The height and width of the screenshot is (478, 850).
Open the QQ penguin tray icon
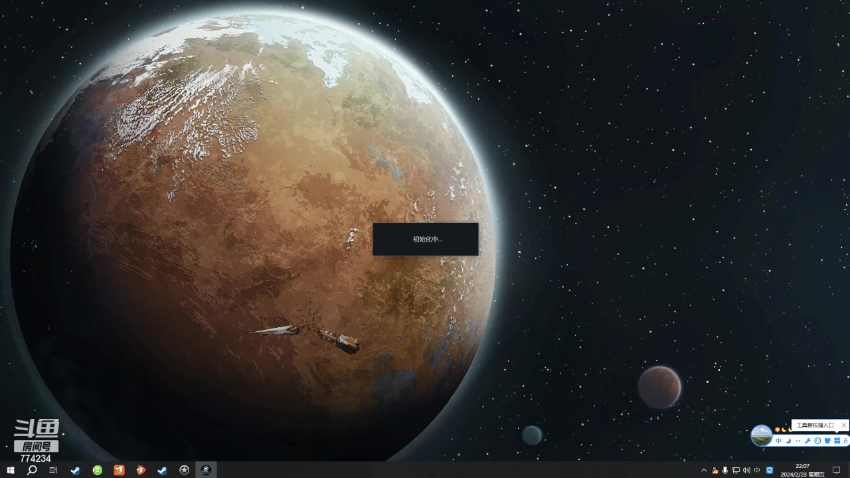tap(715, 470)
